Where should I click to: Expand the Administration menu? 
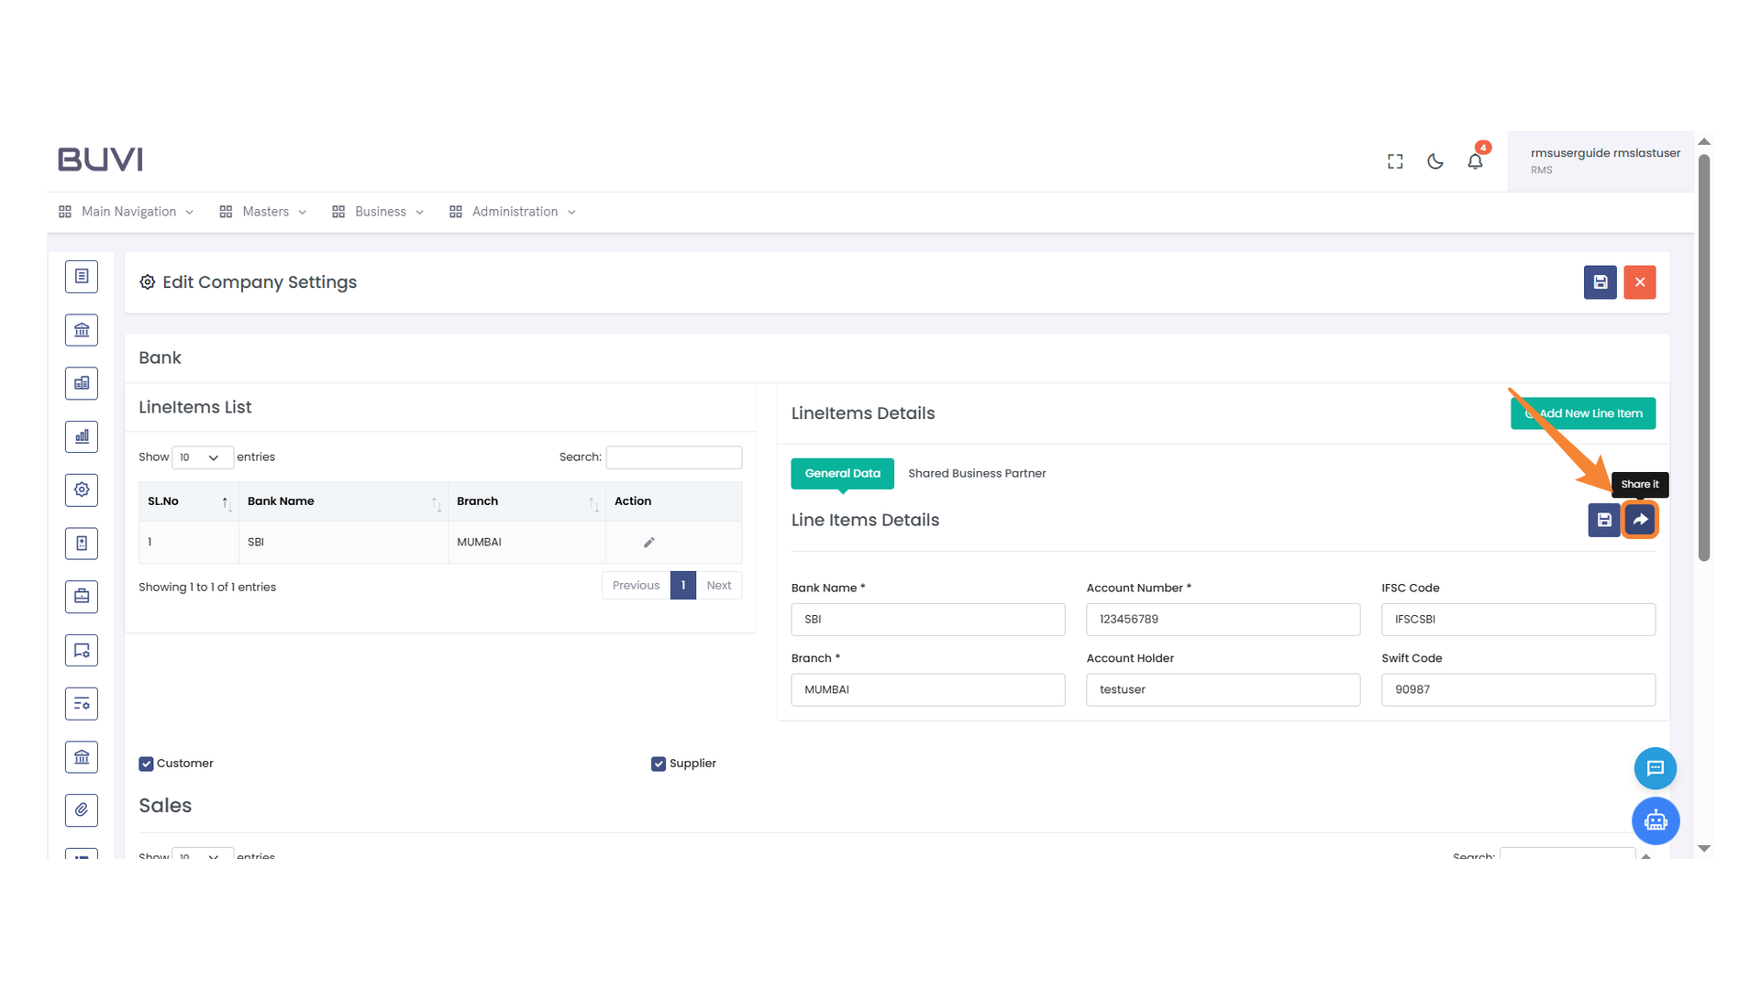point(514,212)
